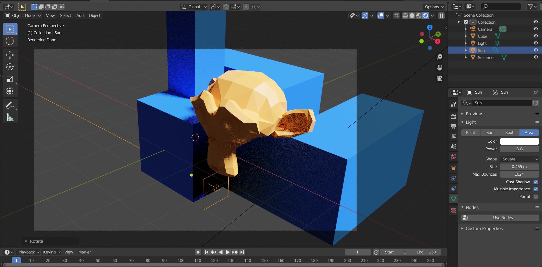Image resolution: width=542 pixels, height=267 pixels.
Task: Open the Marker menu in timeline
Action: click(x=85, y=252)
